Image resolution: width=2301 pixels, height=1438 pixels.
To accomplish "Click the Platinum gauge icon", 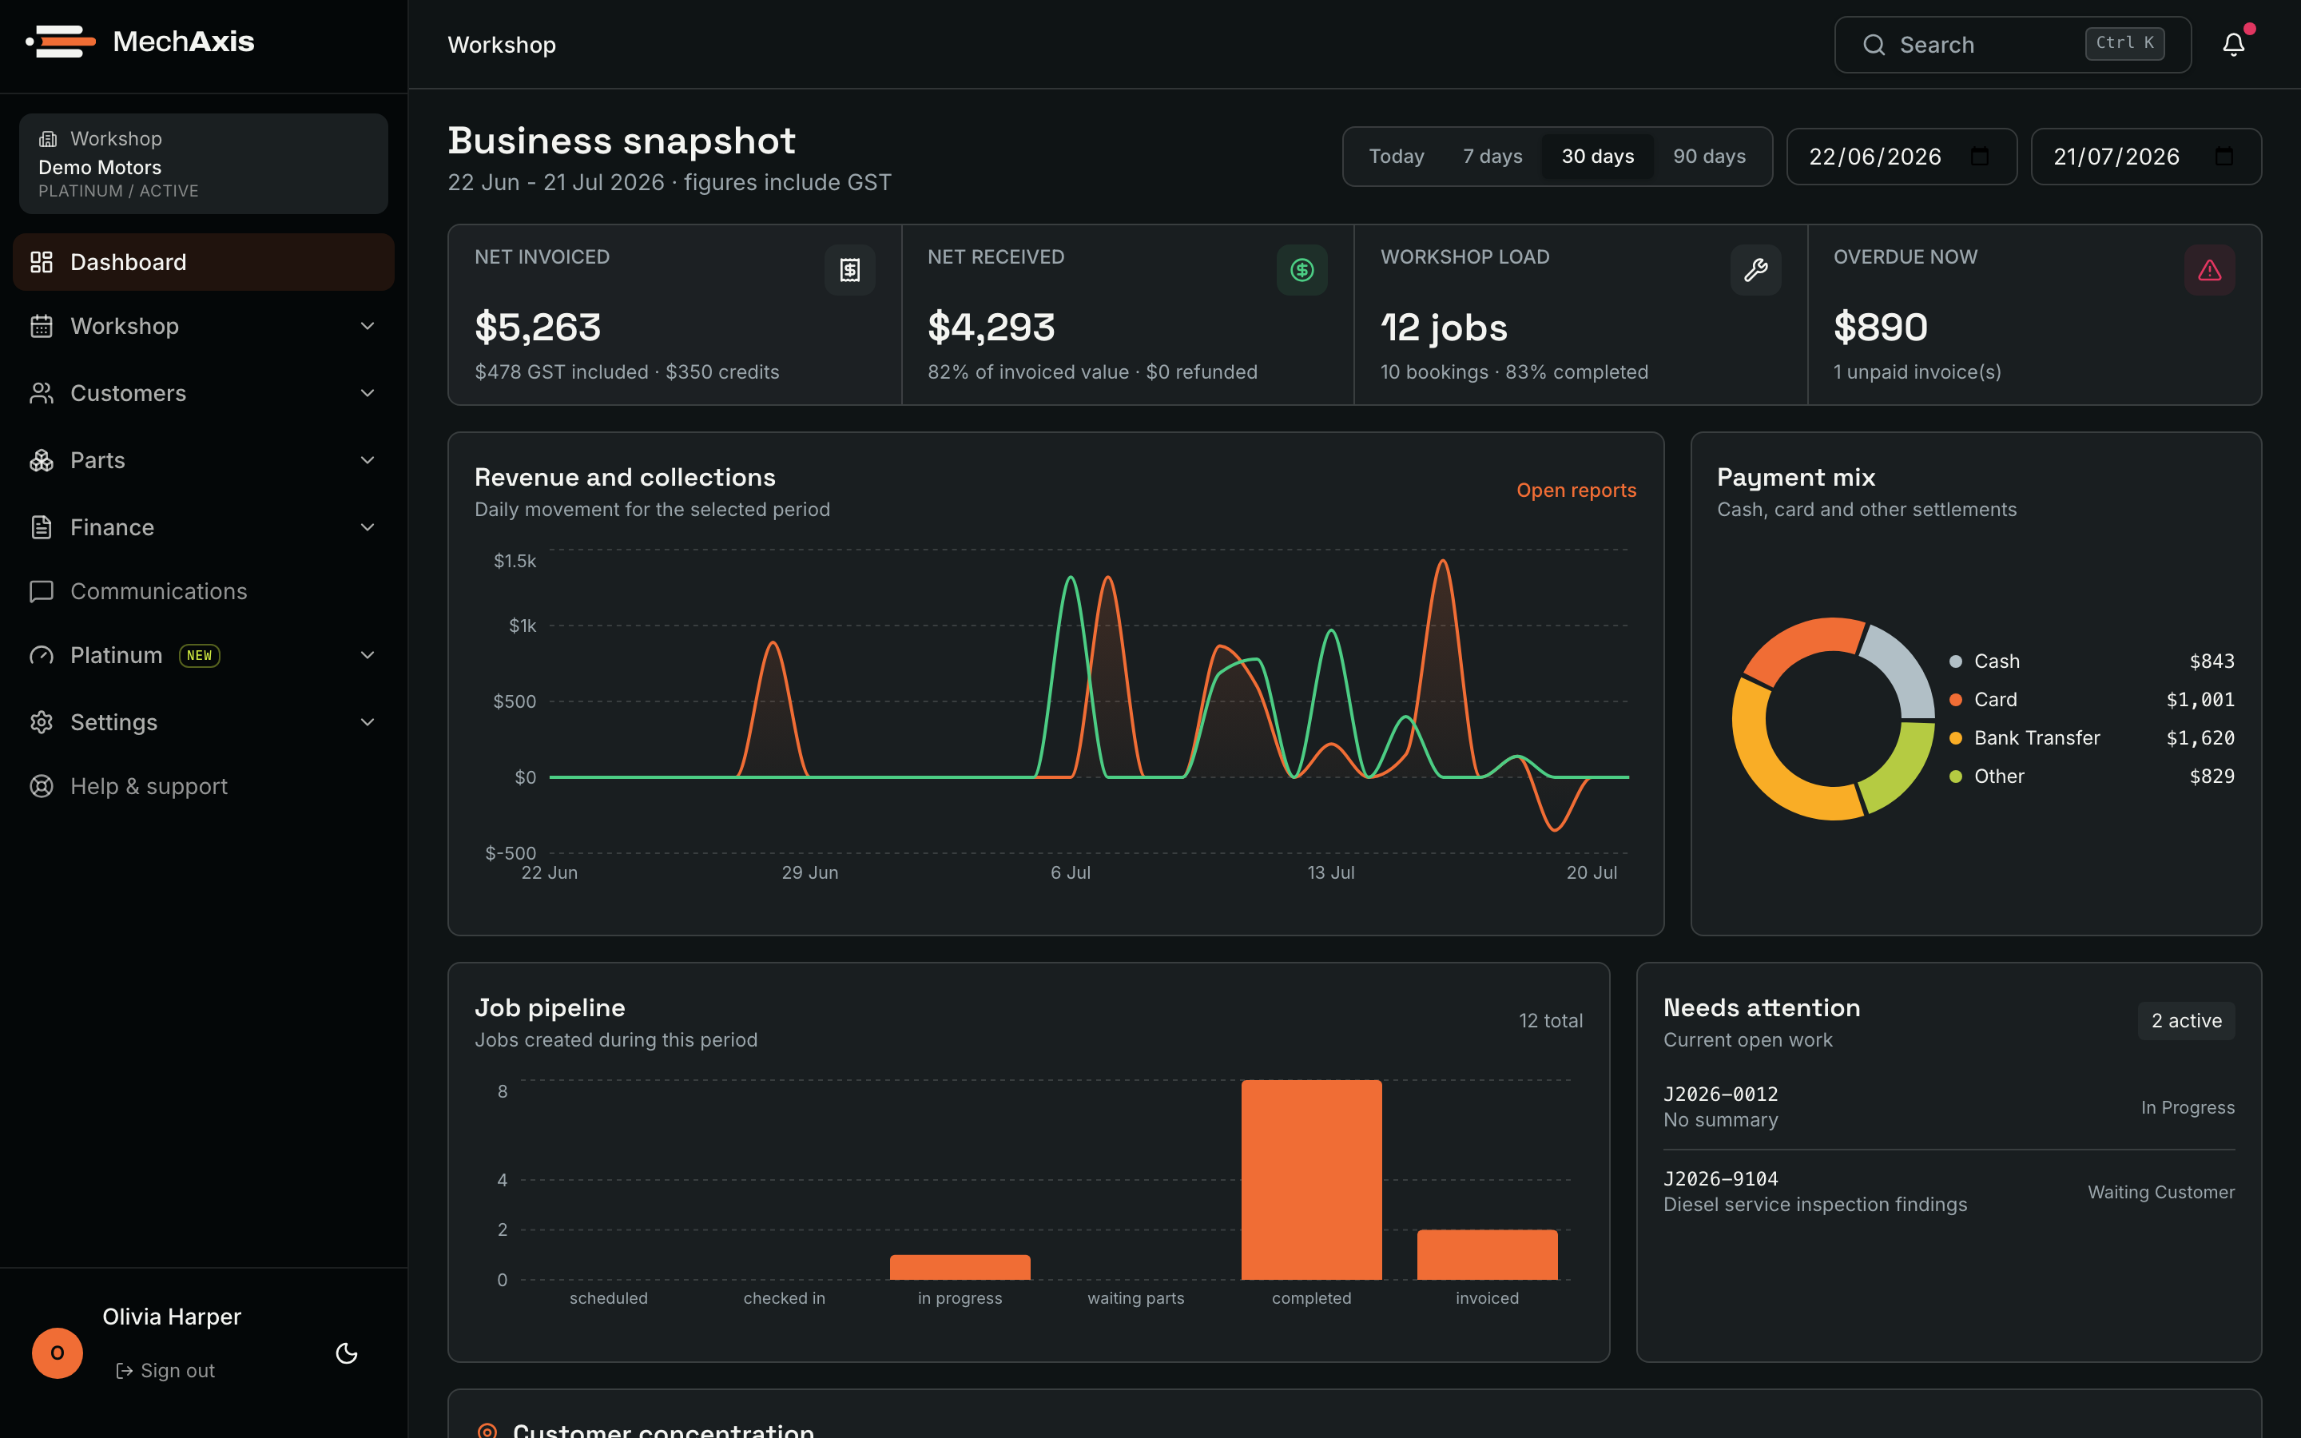I will (x=41, y=655).
